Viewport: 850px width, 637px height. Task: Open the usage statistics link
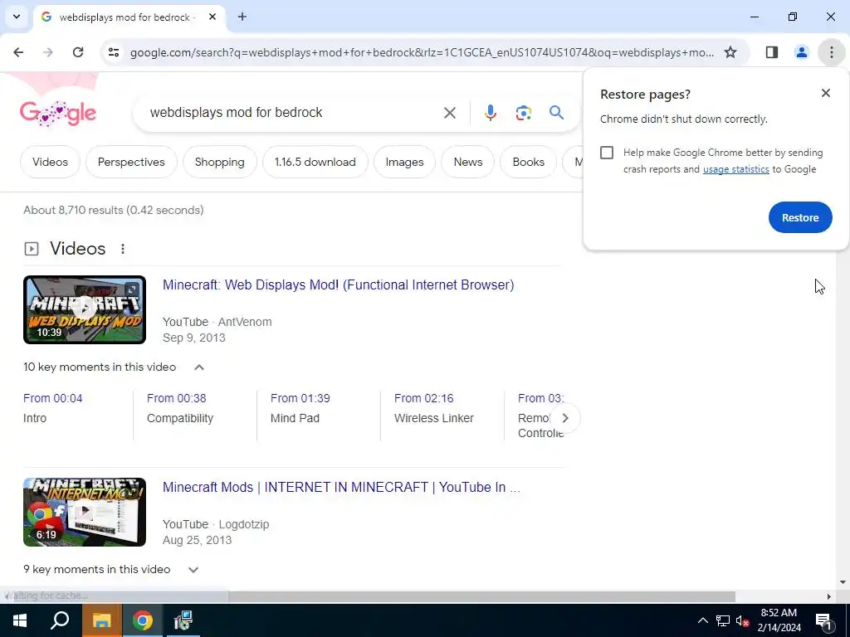point(735,169)
